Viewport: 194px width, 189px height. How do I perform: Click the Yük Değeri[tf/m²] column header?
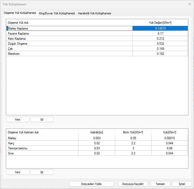160,23
